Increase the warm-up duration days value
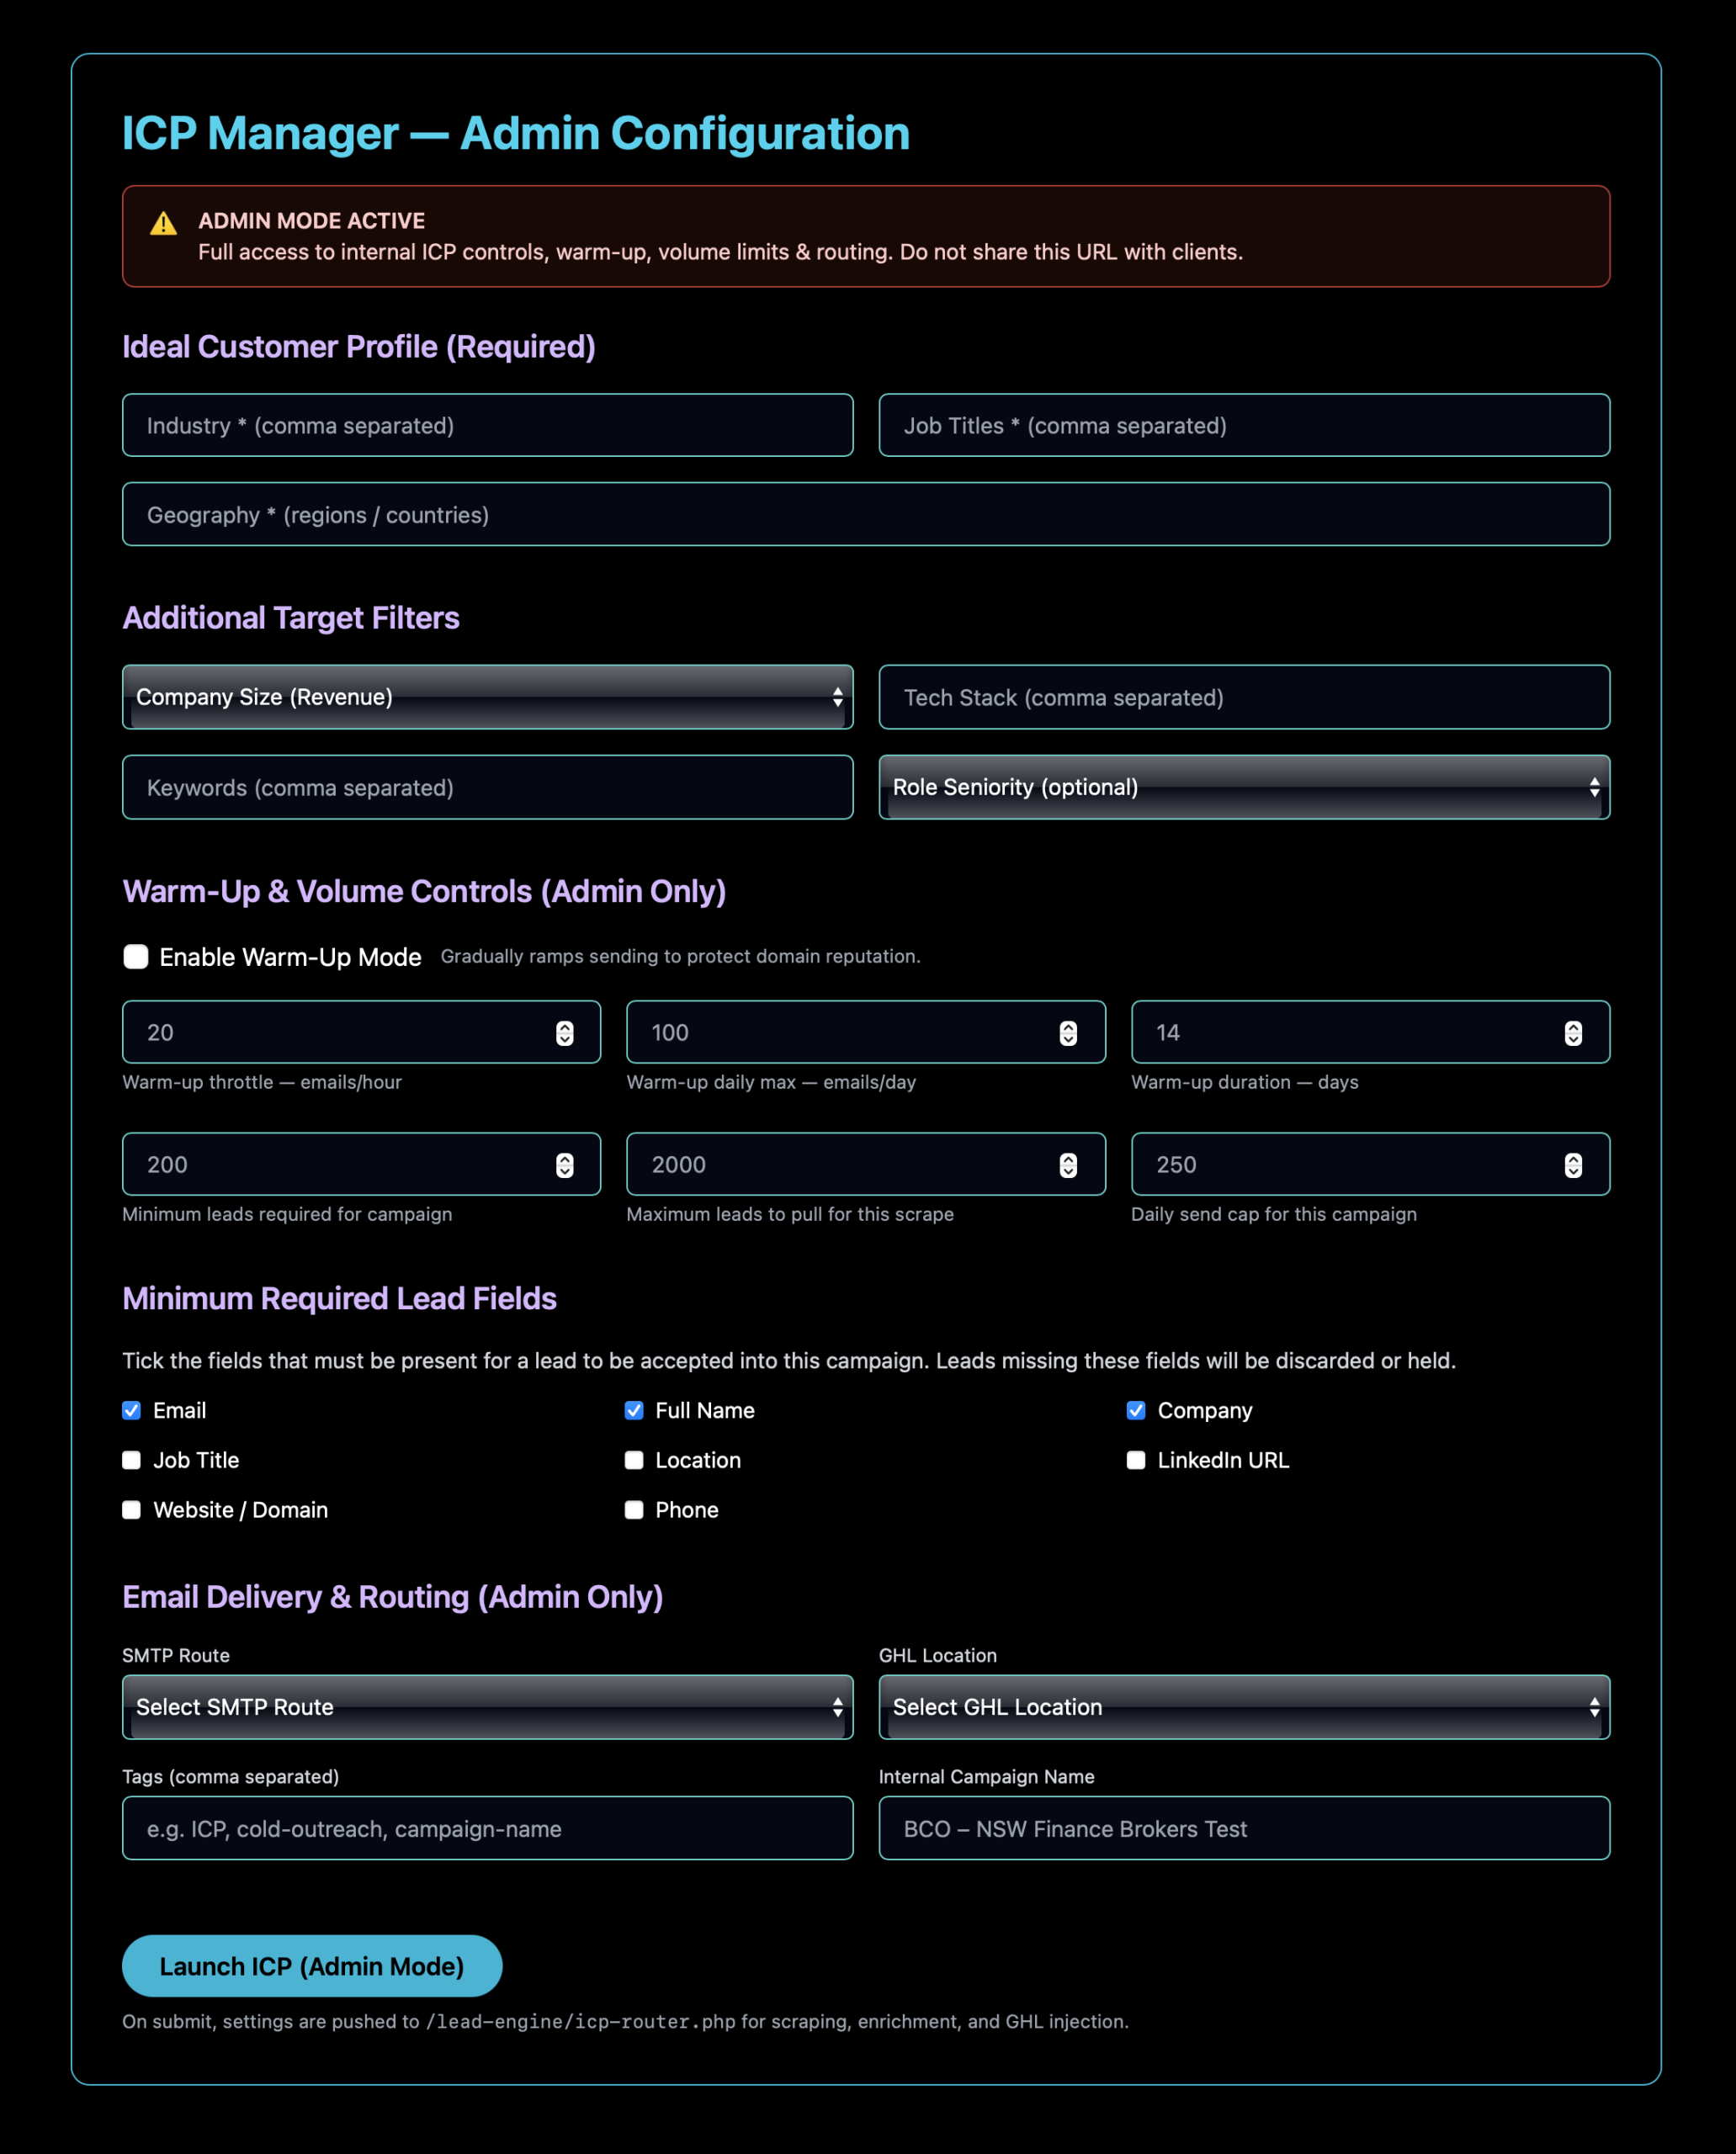 (x=1573, y=1026)
